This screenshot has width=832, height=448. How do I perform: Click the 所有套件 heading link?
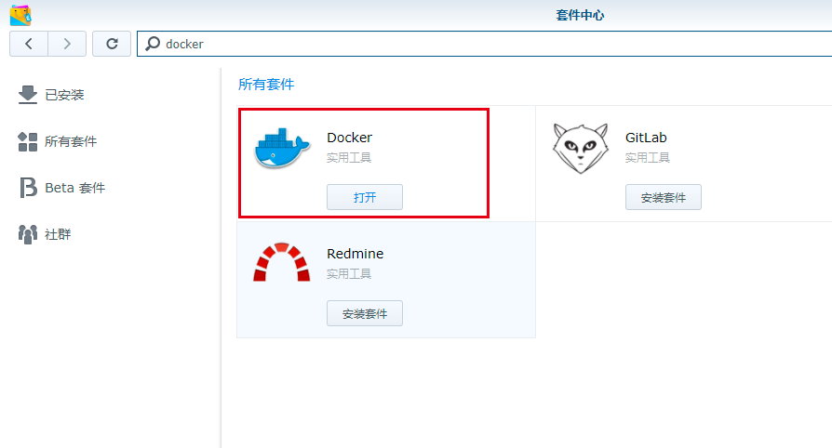click(266, 85)
